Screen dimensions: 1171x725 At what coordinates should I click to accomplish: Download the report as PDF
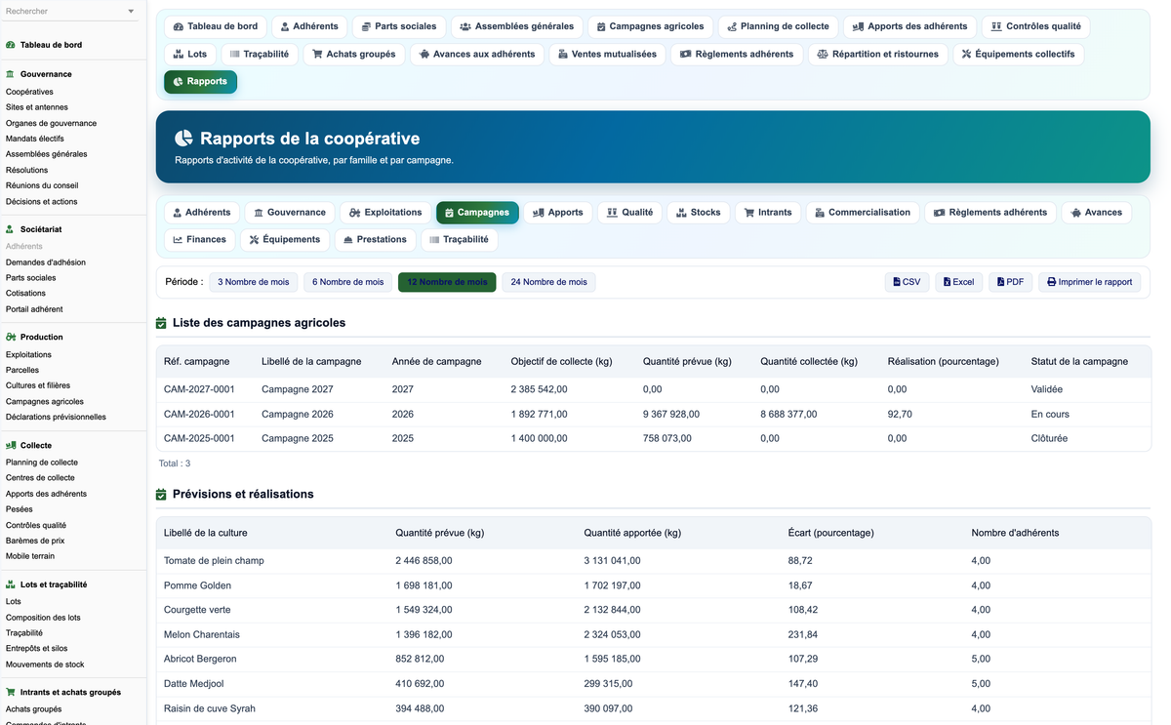tap(1011, 282)
